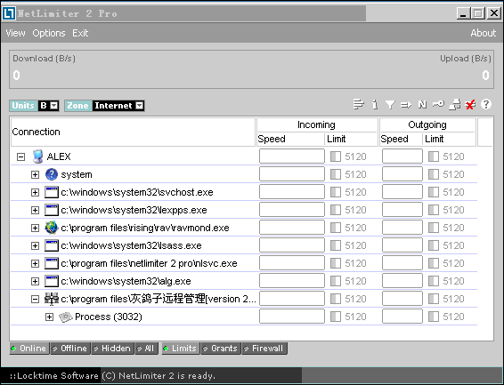Open the Units dropdown
Screen dimensions: 504x385
[54, 105]
